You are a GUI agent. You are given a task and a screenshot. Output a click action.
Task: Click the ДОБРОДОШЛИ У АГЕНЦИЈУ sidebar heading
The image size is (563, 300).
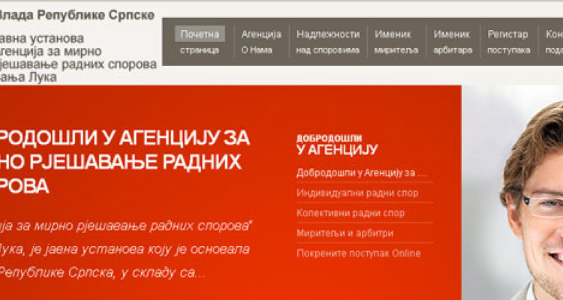tap(337, 145)
